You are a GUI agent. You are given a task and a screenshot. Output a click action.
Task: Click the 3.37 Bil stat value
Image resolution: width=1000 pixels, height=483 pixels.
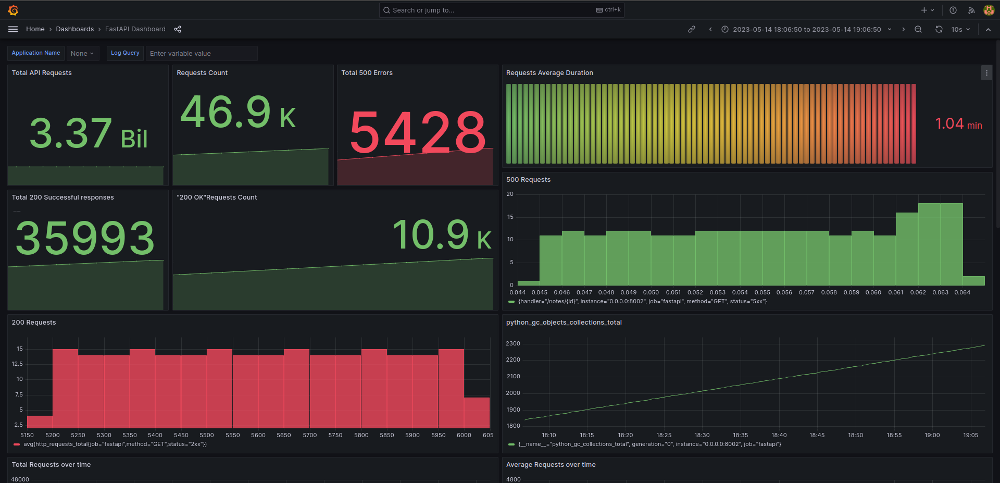tap(88, 133)
